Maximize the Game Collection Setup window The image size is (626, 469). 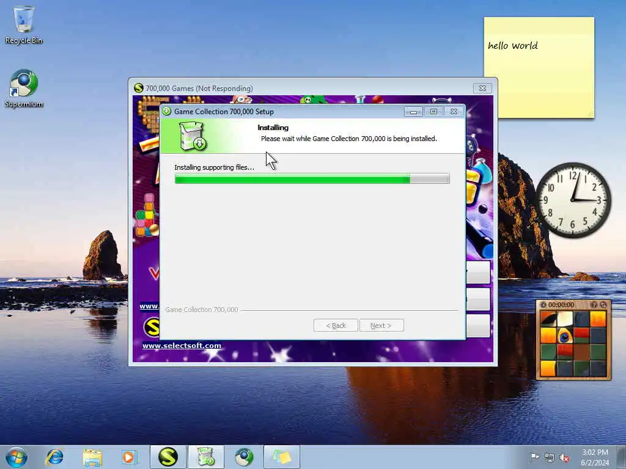coord(433,112)
